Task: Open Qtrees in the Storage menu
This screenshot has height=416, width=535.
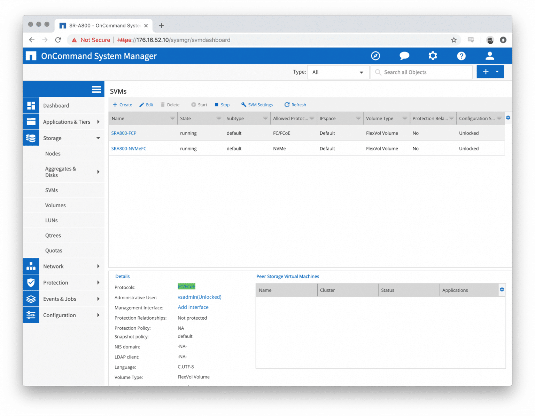Action: tap(53, 235)
